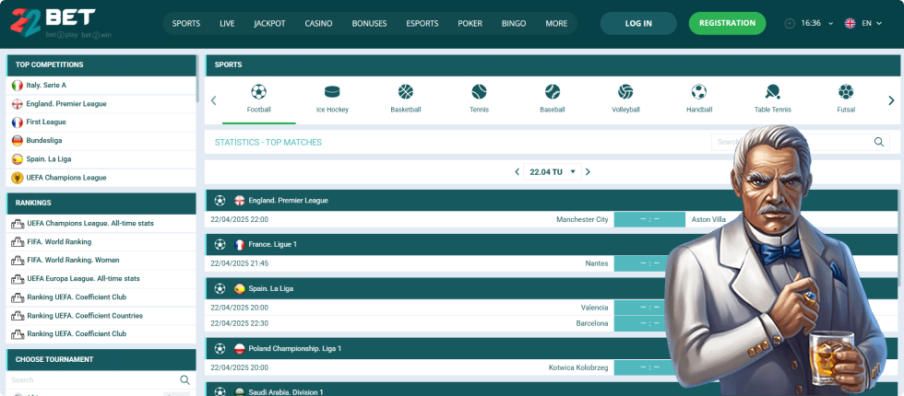Click the top matches search magnifier icon
904x396 pixels.
878,142
